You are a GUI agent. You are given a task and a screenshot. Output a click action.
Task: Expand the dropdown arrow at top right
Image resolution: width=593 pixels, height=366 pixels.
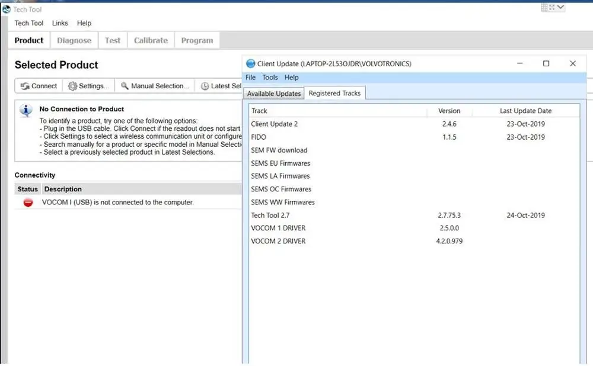[x=560, y=8]
